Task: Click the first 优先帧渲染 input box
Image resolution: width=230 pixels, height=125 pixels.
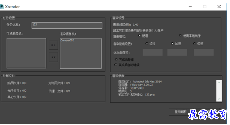Action: [x=152, y=52]
